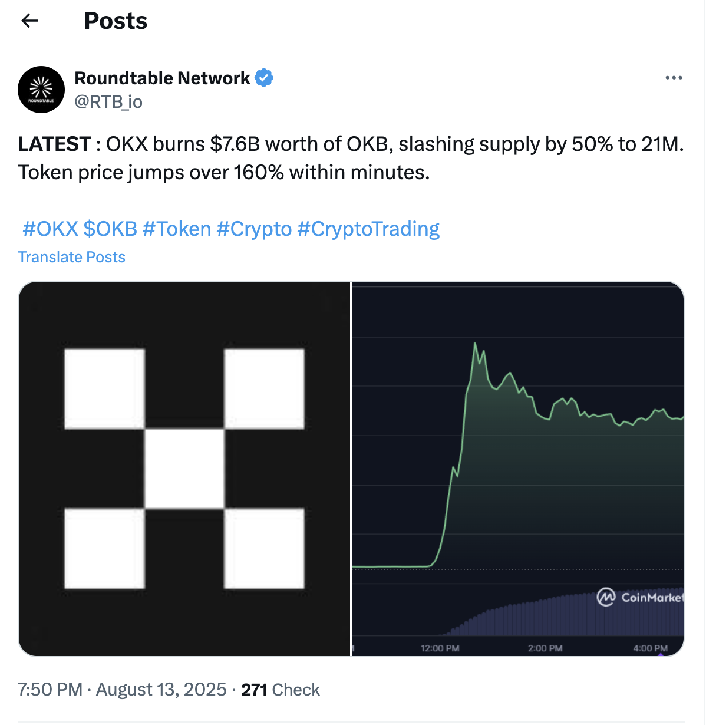Click the 12:00 PM chart axis label

440,648
